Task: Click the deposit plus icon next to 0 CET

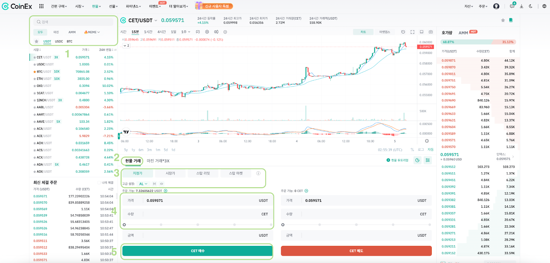Action: [x=306, y=191]
